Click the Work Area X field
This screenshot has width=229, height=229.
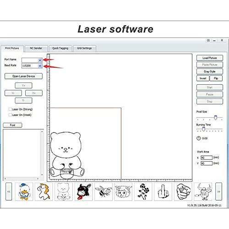click(207, 158)
